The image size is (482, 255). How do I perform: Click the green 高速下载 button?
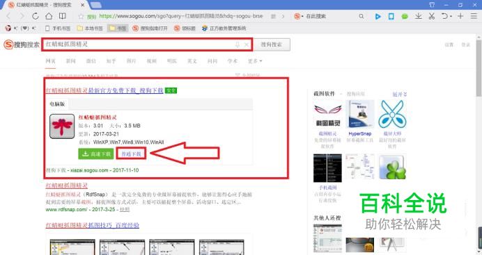[x=96, y=154]
